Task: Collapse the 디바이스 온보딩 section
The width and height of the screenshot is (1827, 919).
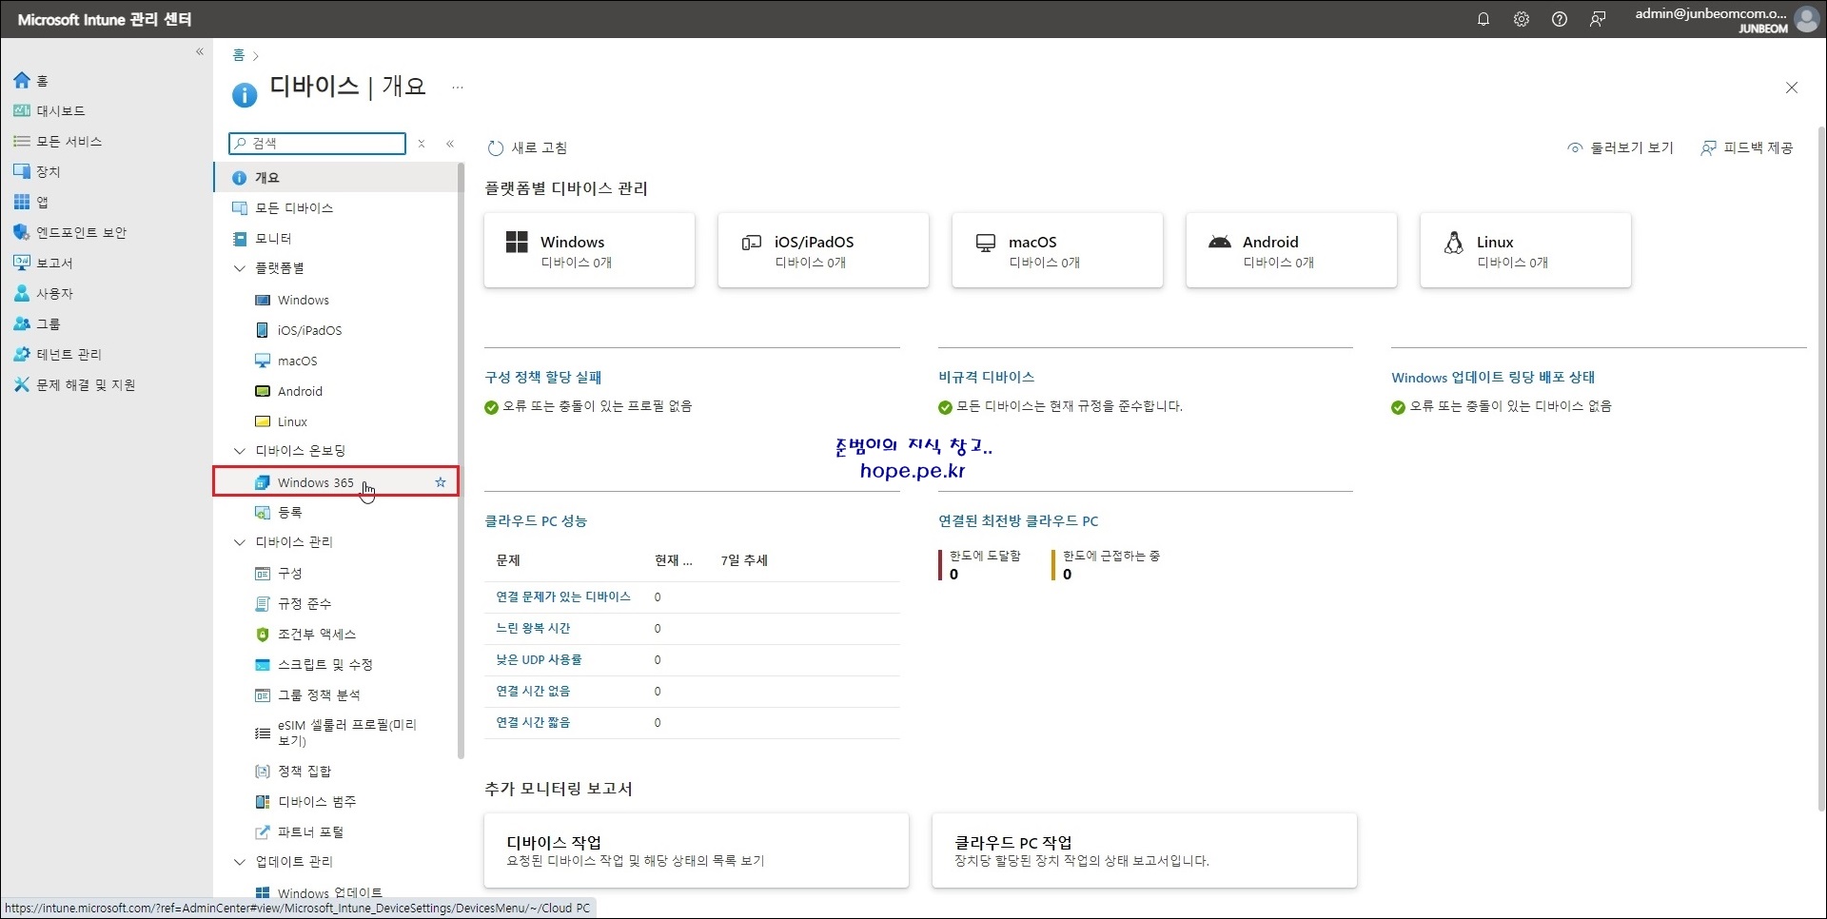Action: [x=240, y=451]
